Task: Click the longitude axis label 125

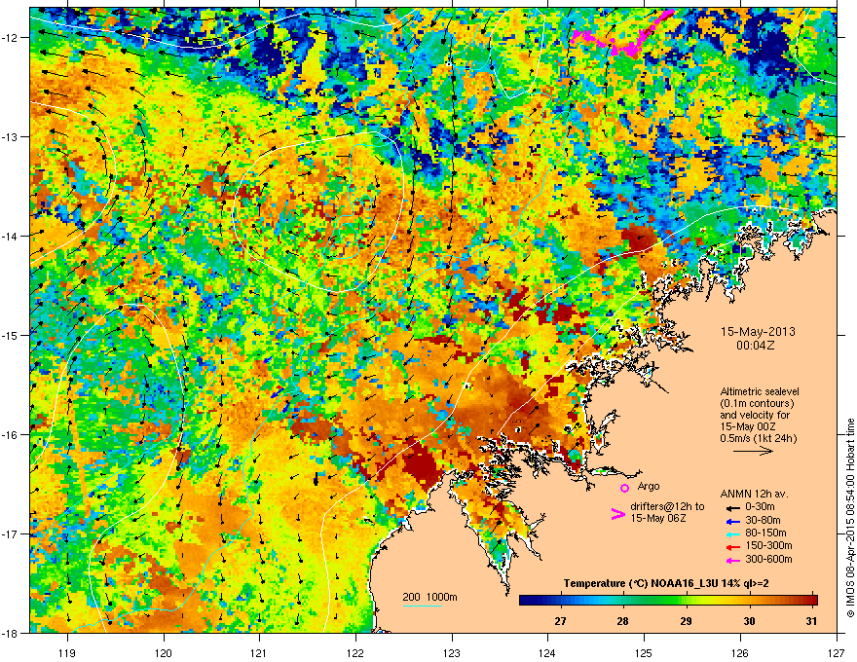Action: click(644, 652)
